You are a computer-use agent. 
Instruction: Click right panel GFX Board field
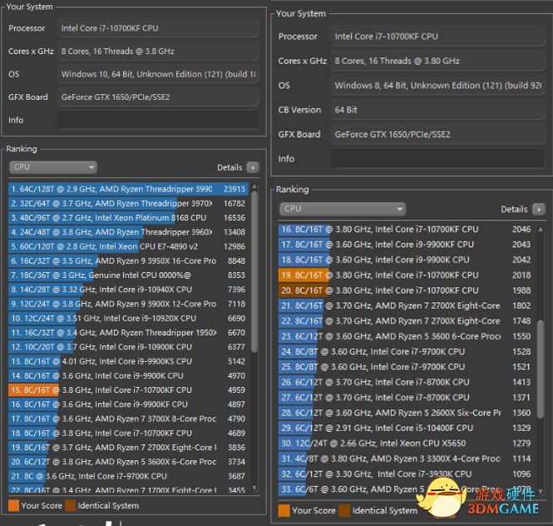coord(437,134)
